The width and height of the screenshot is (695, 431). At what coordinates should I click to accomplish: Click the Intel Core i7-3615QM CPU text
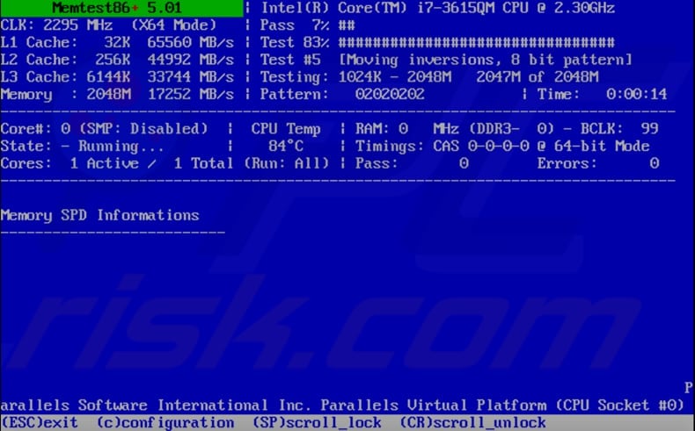[x=437, y=8]
